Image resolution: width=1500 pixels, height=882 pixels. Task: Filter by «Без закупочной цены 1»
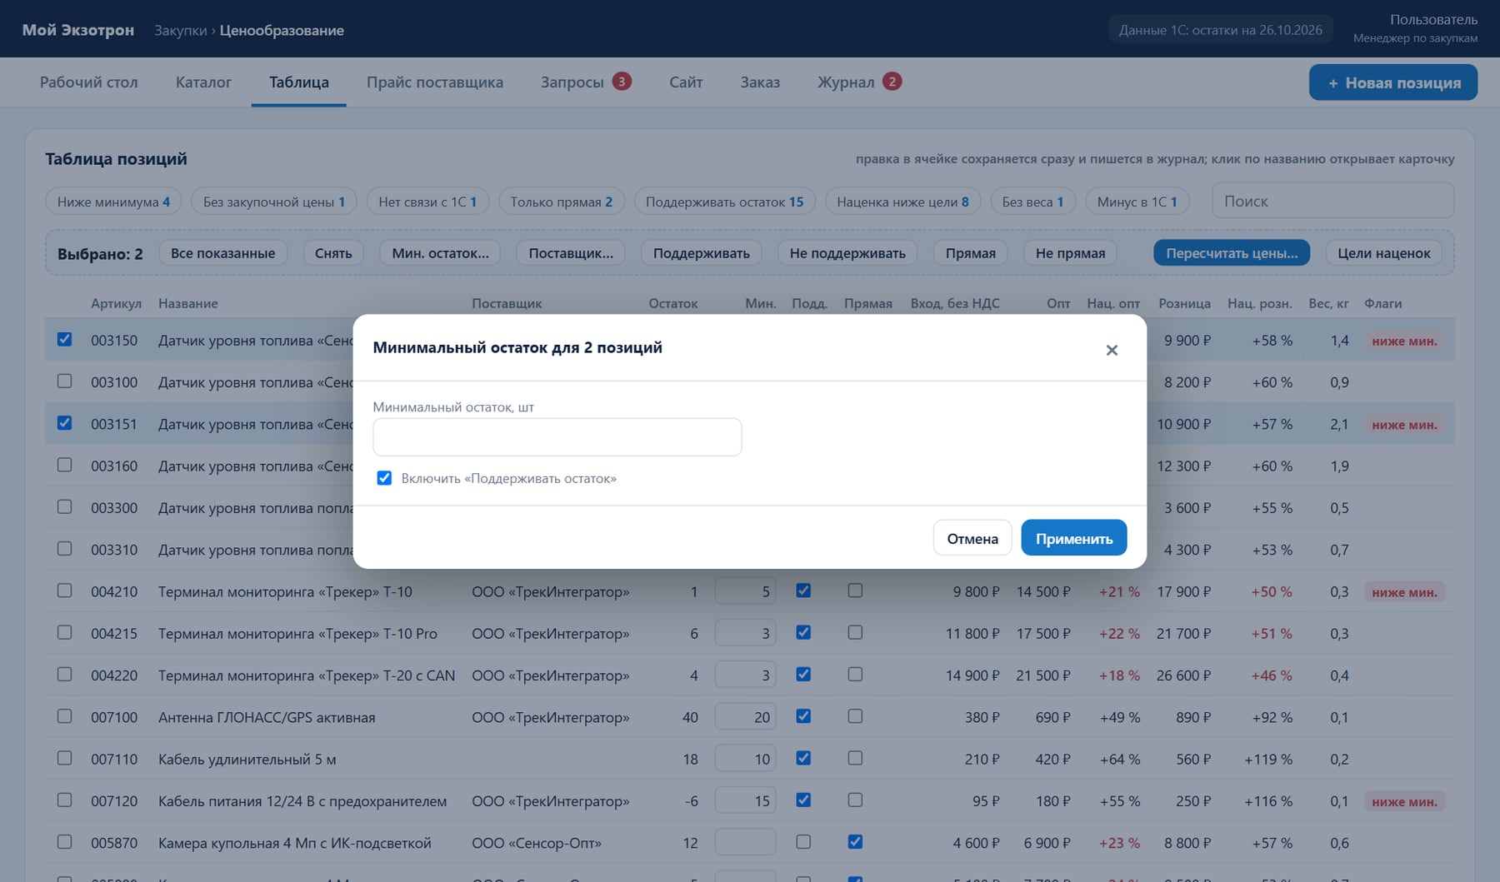273,202
